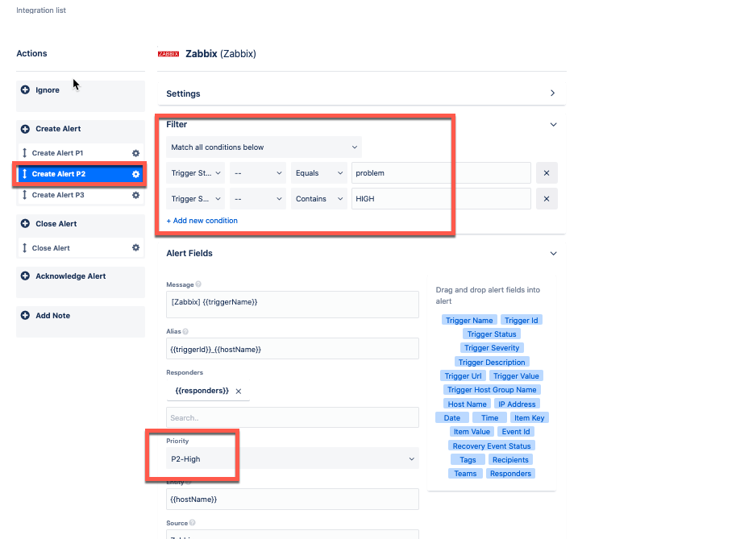The height and width of the screenshot is (539, 736).
Task: Open the Trigger S... field dropdown in the second condition
Action: (x=195, y=199)
